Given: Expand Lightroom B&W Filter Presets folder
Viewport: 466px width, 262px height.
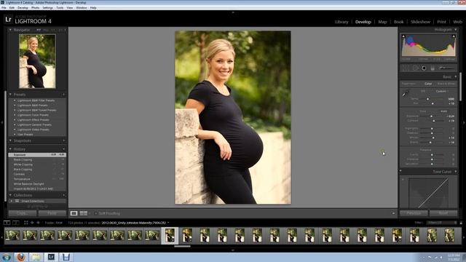Looking at the screenshot, I should (x=15, y=100).
